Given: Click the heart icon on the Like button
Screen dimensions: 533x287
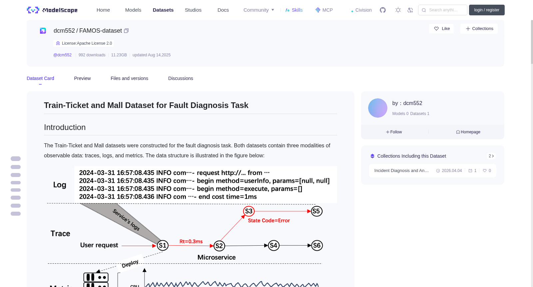Looking at the screenshot, I should [x=436, y=29].
